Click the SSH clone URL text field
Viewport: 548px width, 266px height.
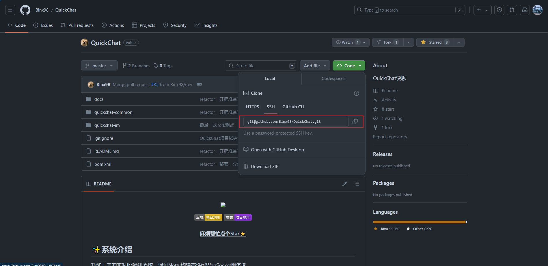(296, 122)
